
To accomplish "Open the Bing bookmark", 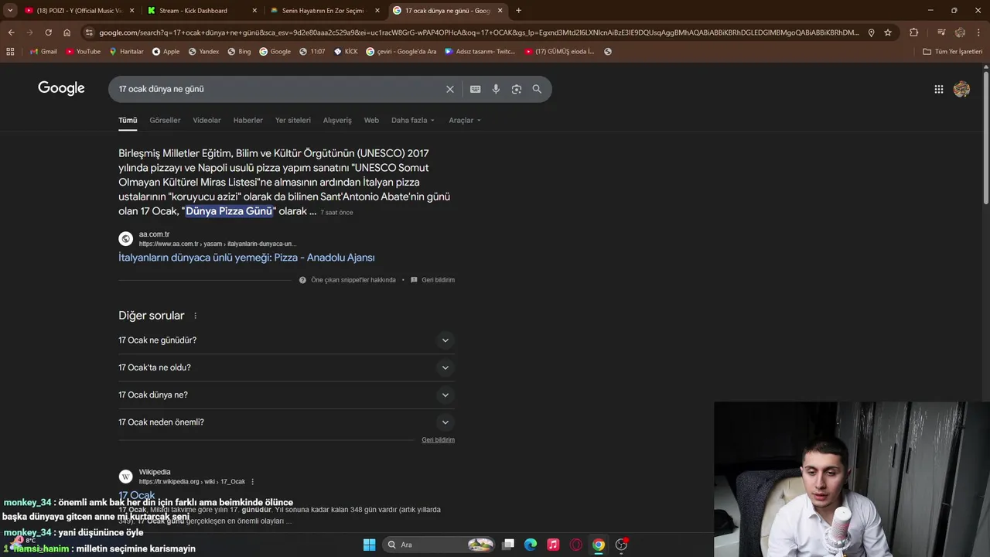I will point(239,52).
